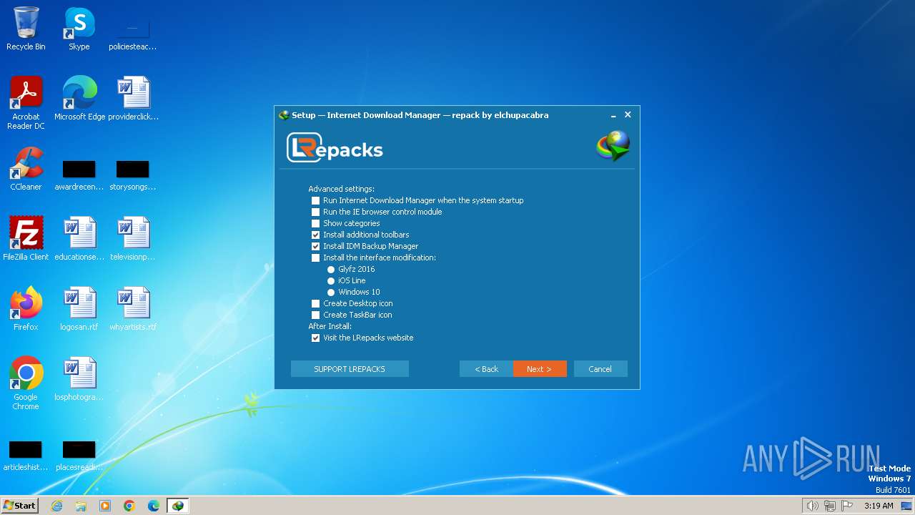Open File Explorer from the taskbar
This screenshot has height=515, width=915.
[81, 506]
